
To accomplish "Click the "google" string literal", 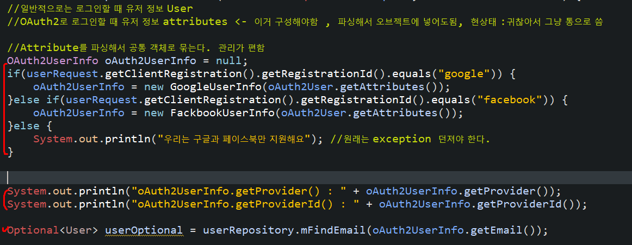I will [x=463, y=74].
